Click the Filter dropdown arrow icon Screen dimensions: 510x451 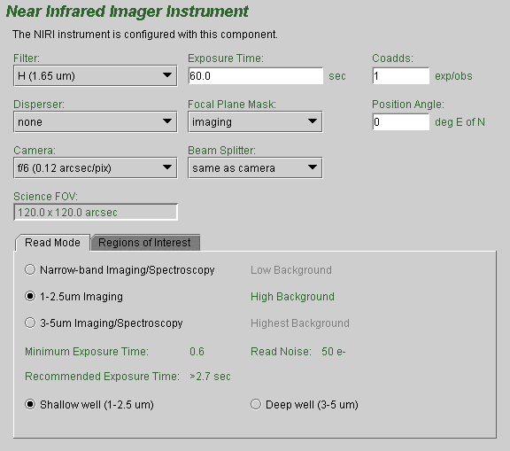point(167,75)
